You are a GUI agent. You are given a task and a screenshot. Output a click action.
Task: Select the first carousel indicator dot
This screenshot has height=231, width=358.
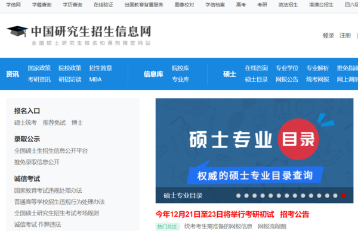pyautogui.click(x=238, y=196)
